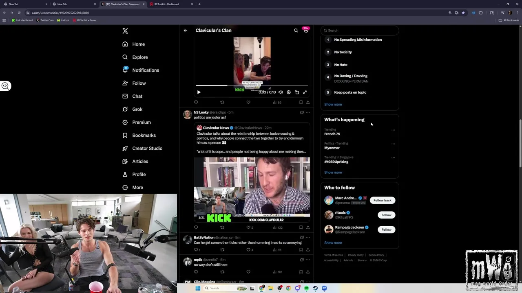Expand the More menu in sidebar

[x=133, y=187]
